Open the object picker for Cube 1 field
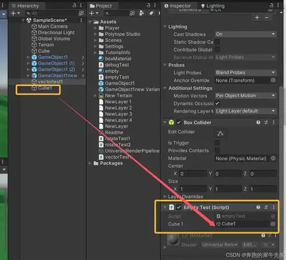 pos(272,224)
